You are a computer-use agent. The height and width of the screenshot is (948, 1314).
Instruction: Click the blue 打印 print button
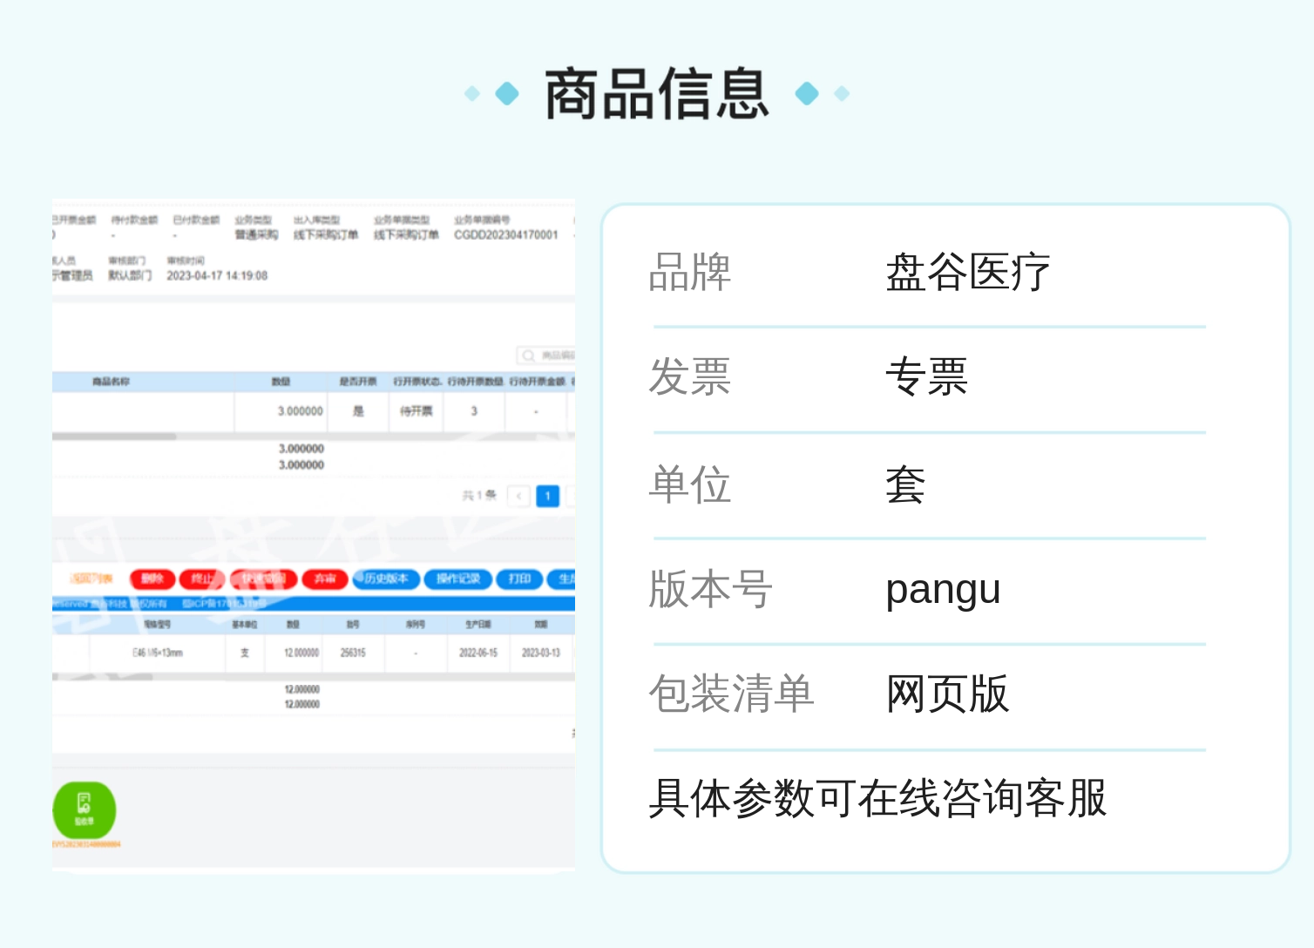coord(519,579)
